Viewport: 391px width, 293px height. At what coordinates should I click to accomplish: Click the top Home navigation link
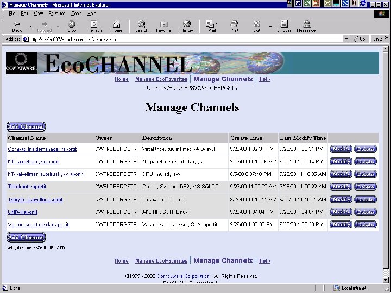click(x=122, y=79)
